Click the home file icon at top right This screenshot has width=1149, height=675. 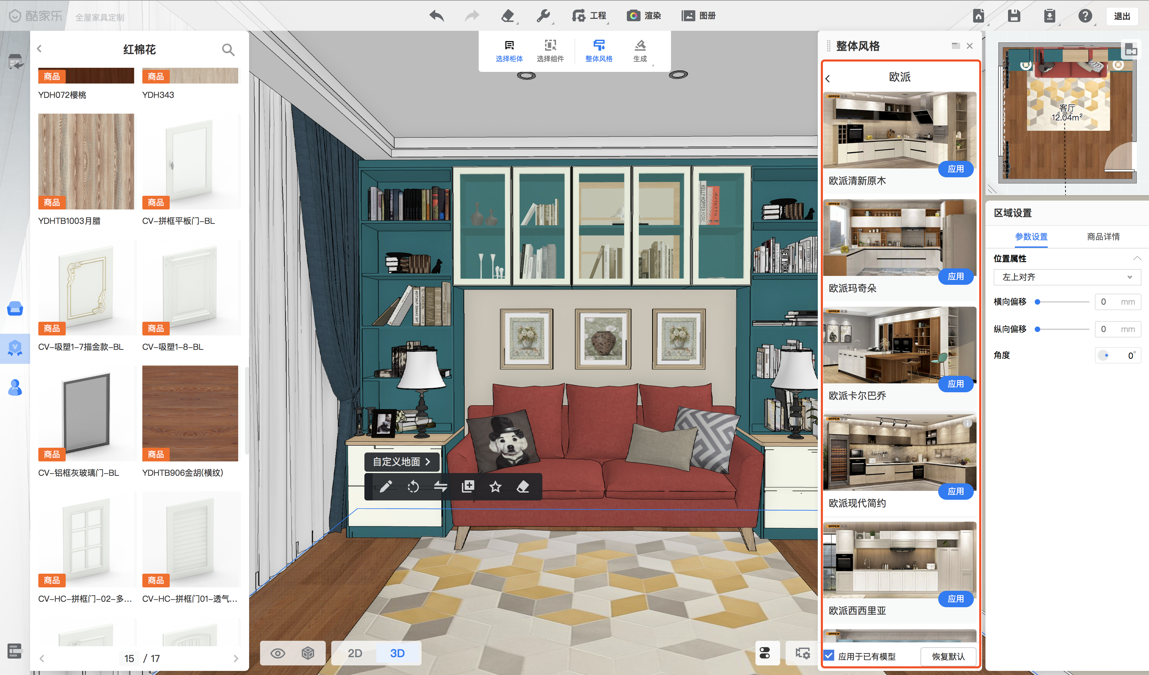pyautogui.click(x=979, y=16)
